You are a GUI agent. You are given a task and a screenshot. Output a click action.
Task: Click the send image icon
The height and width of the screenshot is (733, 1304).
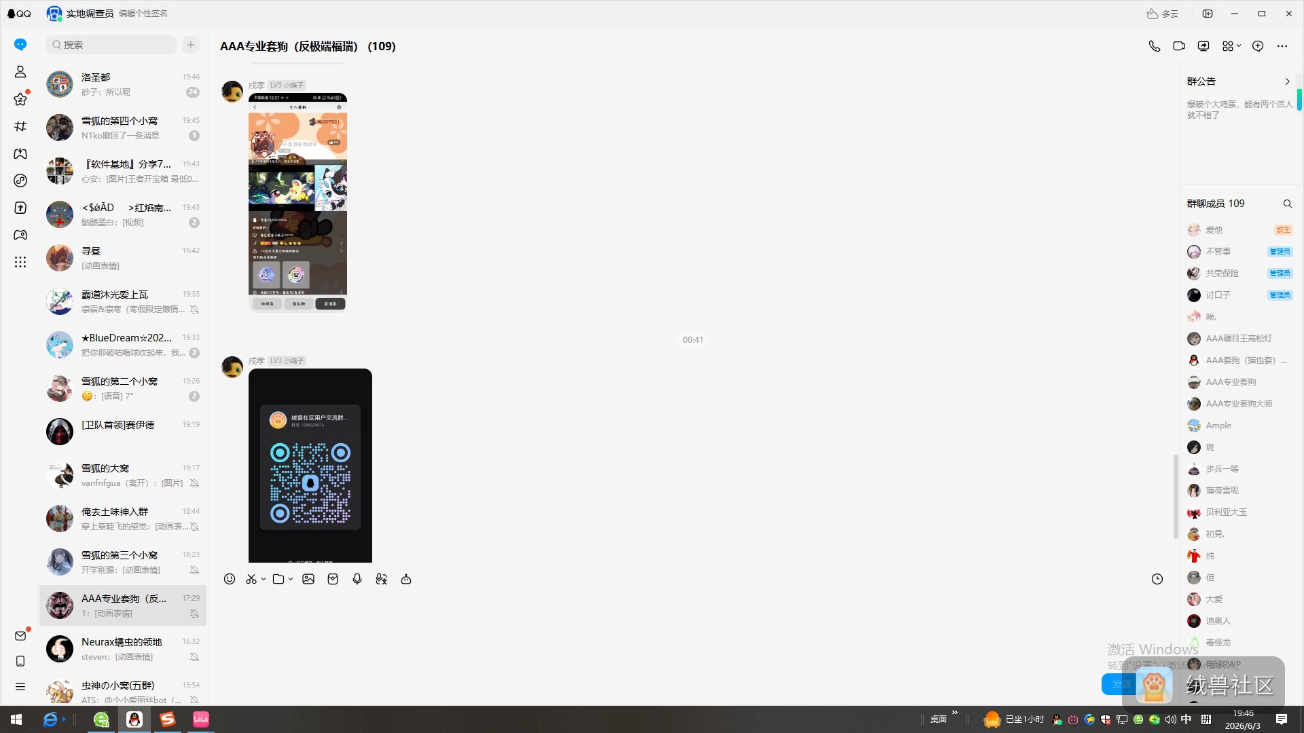coord(308,579)
